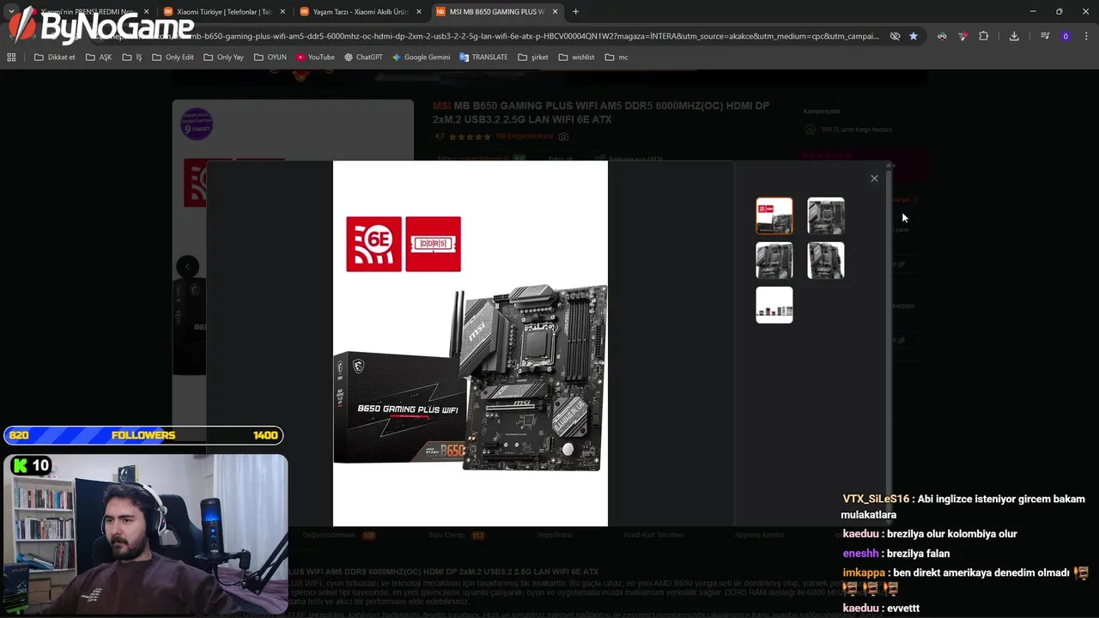Image resolution: width=1099 pixels, height=618 pixels.
Task: Select the second motherboard thumbnail in gallery
Action: (x=826, y=215)
